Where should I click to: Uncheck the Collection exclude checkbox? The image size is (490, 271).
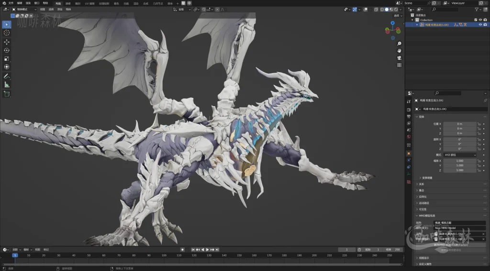click(476, 20)
